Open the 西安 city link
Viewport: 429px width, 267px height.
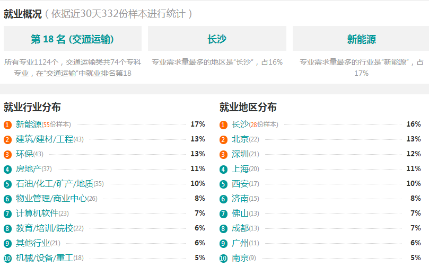pyautogui.click(x=240, y=183)
